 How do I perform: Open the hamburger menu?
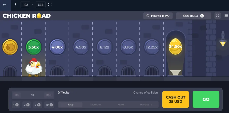[226, 16]
